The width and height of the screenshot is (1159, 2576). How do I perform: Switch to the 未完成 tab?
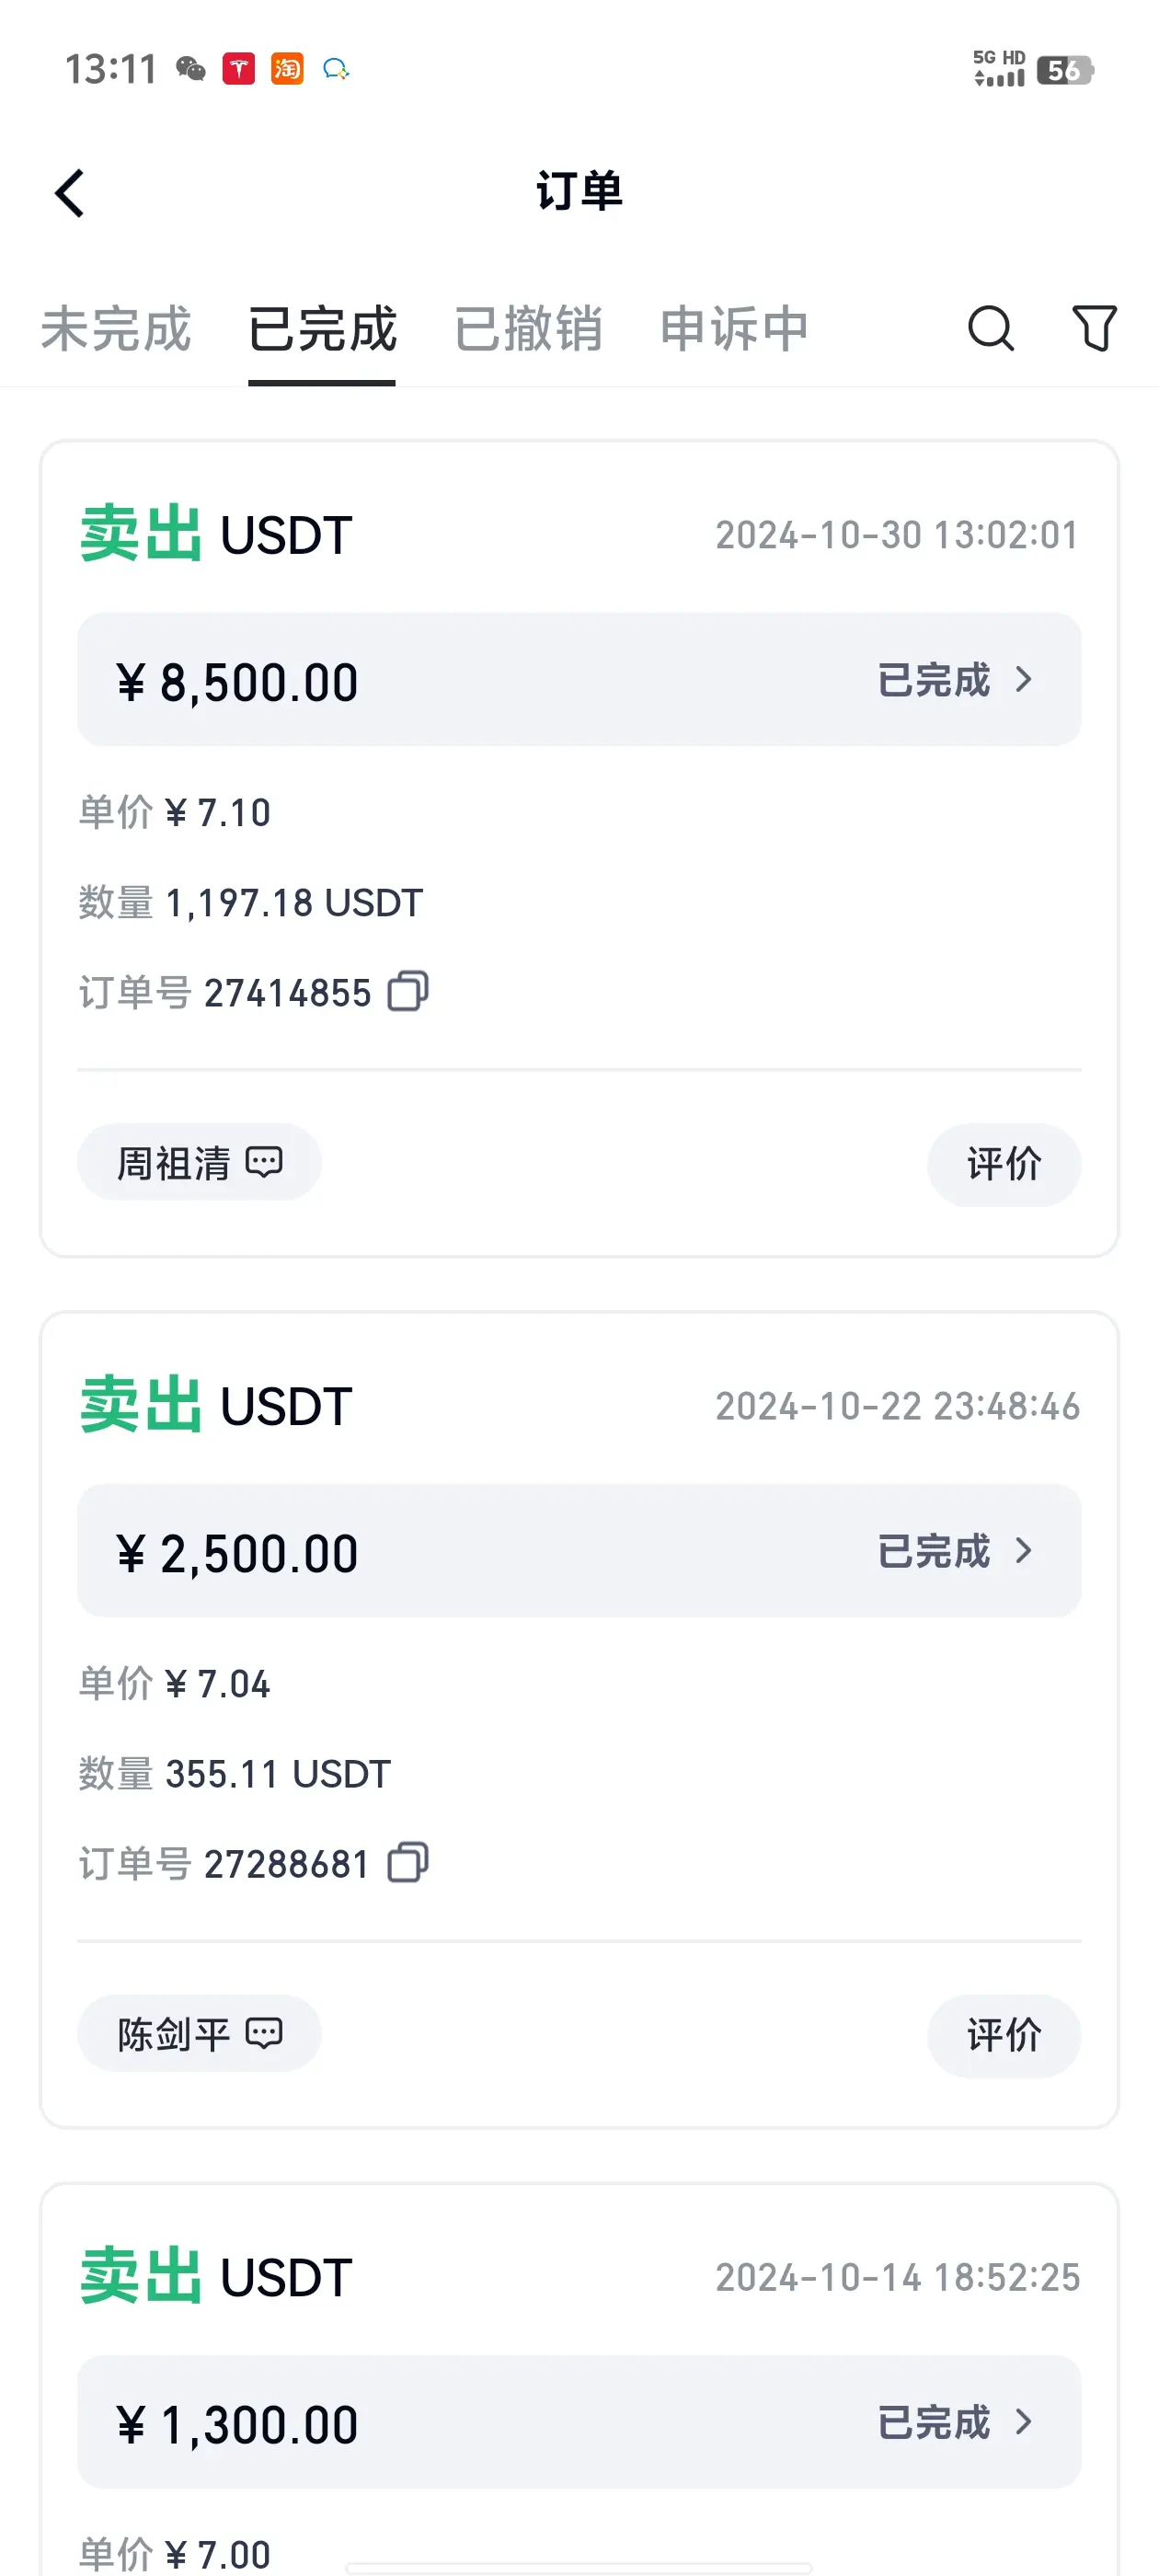click(x=116, y=329)
